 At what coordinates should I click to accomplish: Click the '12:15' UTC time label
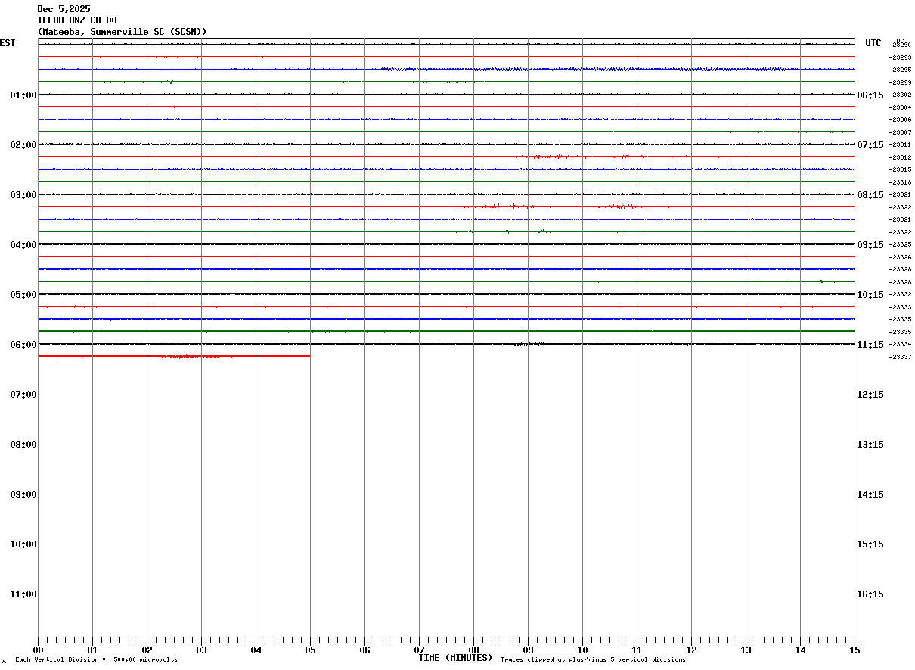coord(870,395)
